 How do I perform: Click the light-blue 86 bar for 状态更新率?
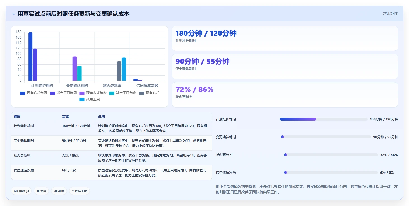point(124,69)
